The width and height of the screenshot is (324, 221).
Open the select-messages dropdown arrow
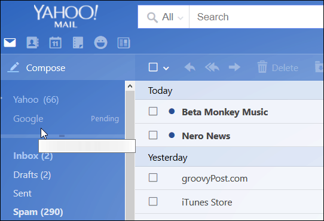pyautogui.click(x=166, y=68)
